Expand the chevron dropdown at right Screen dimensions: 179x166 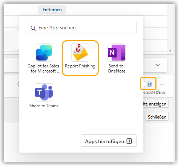click(158, 65)
